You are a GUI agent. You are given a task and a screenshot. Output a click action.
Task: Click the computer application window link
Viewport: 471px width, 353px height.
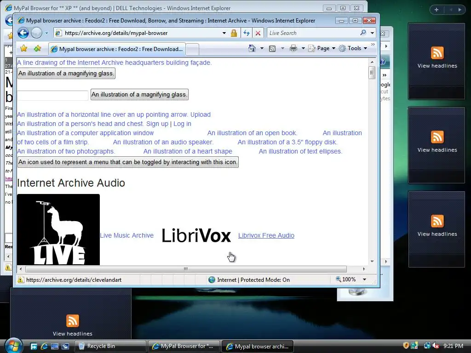85,133
